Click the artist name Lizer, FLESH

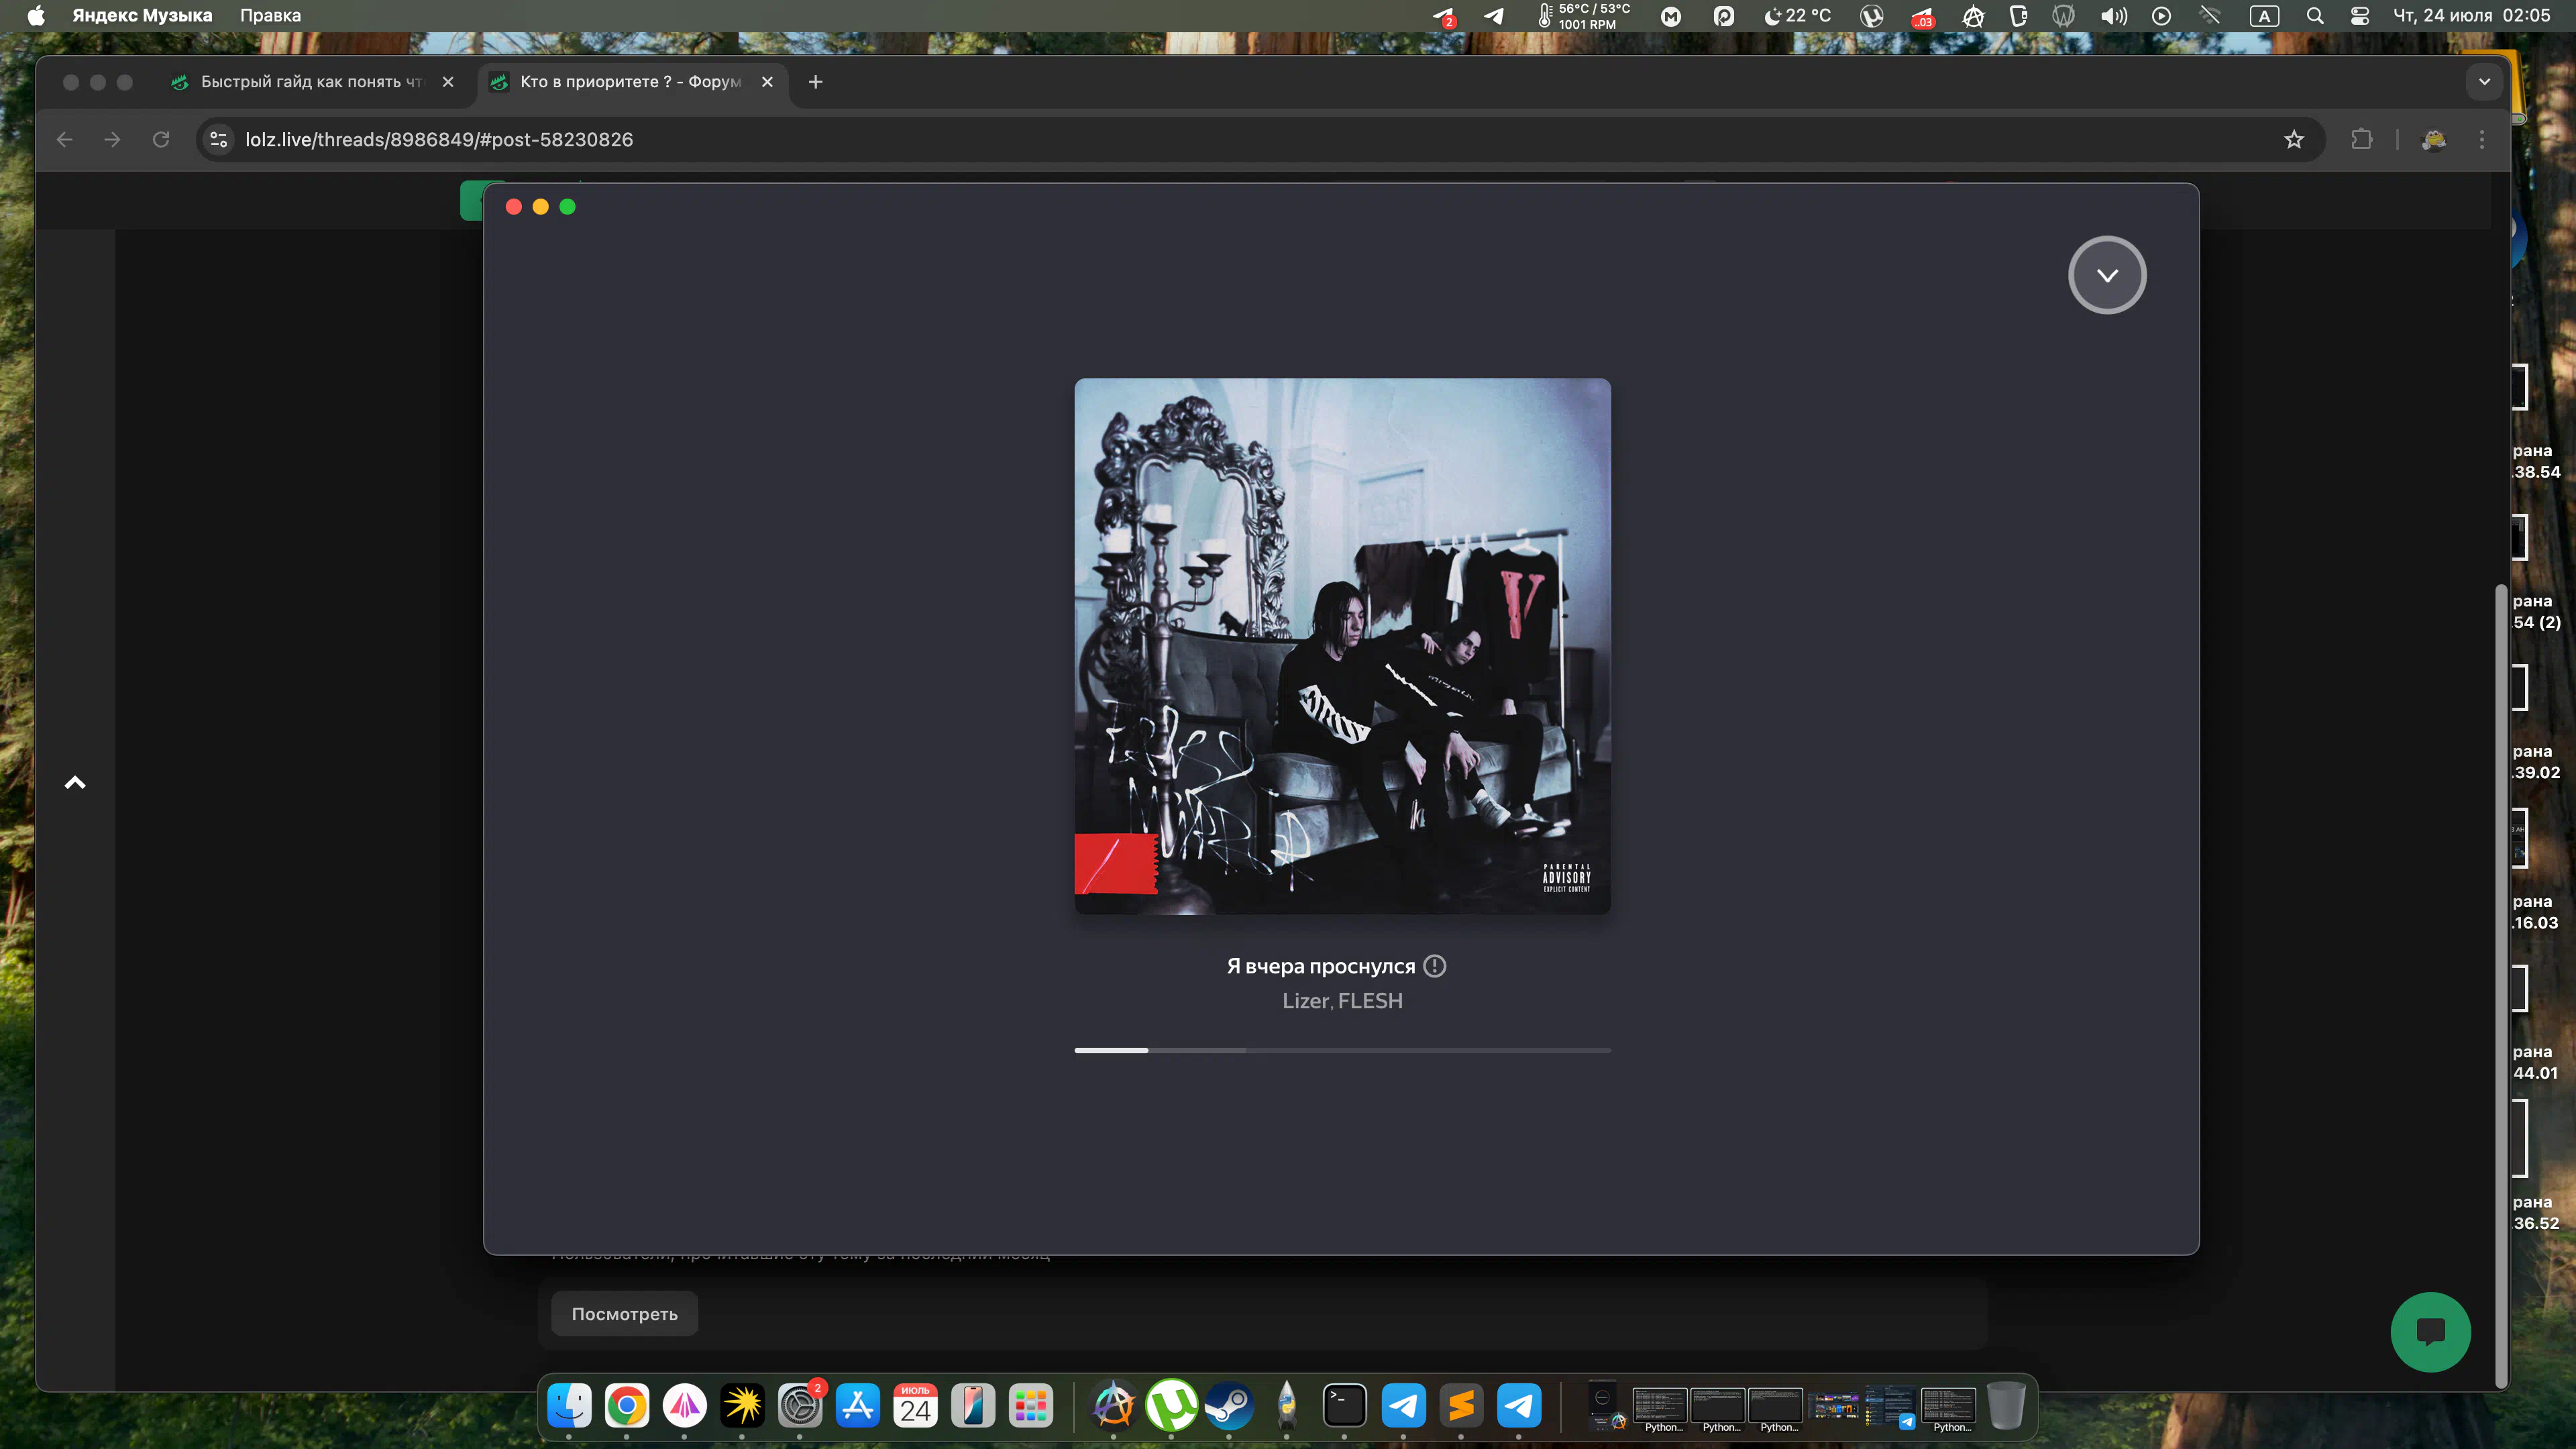[1342, 1001]
